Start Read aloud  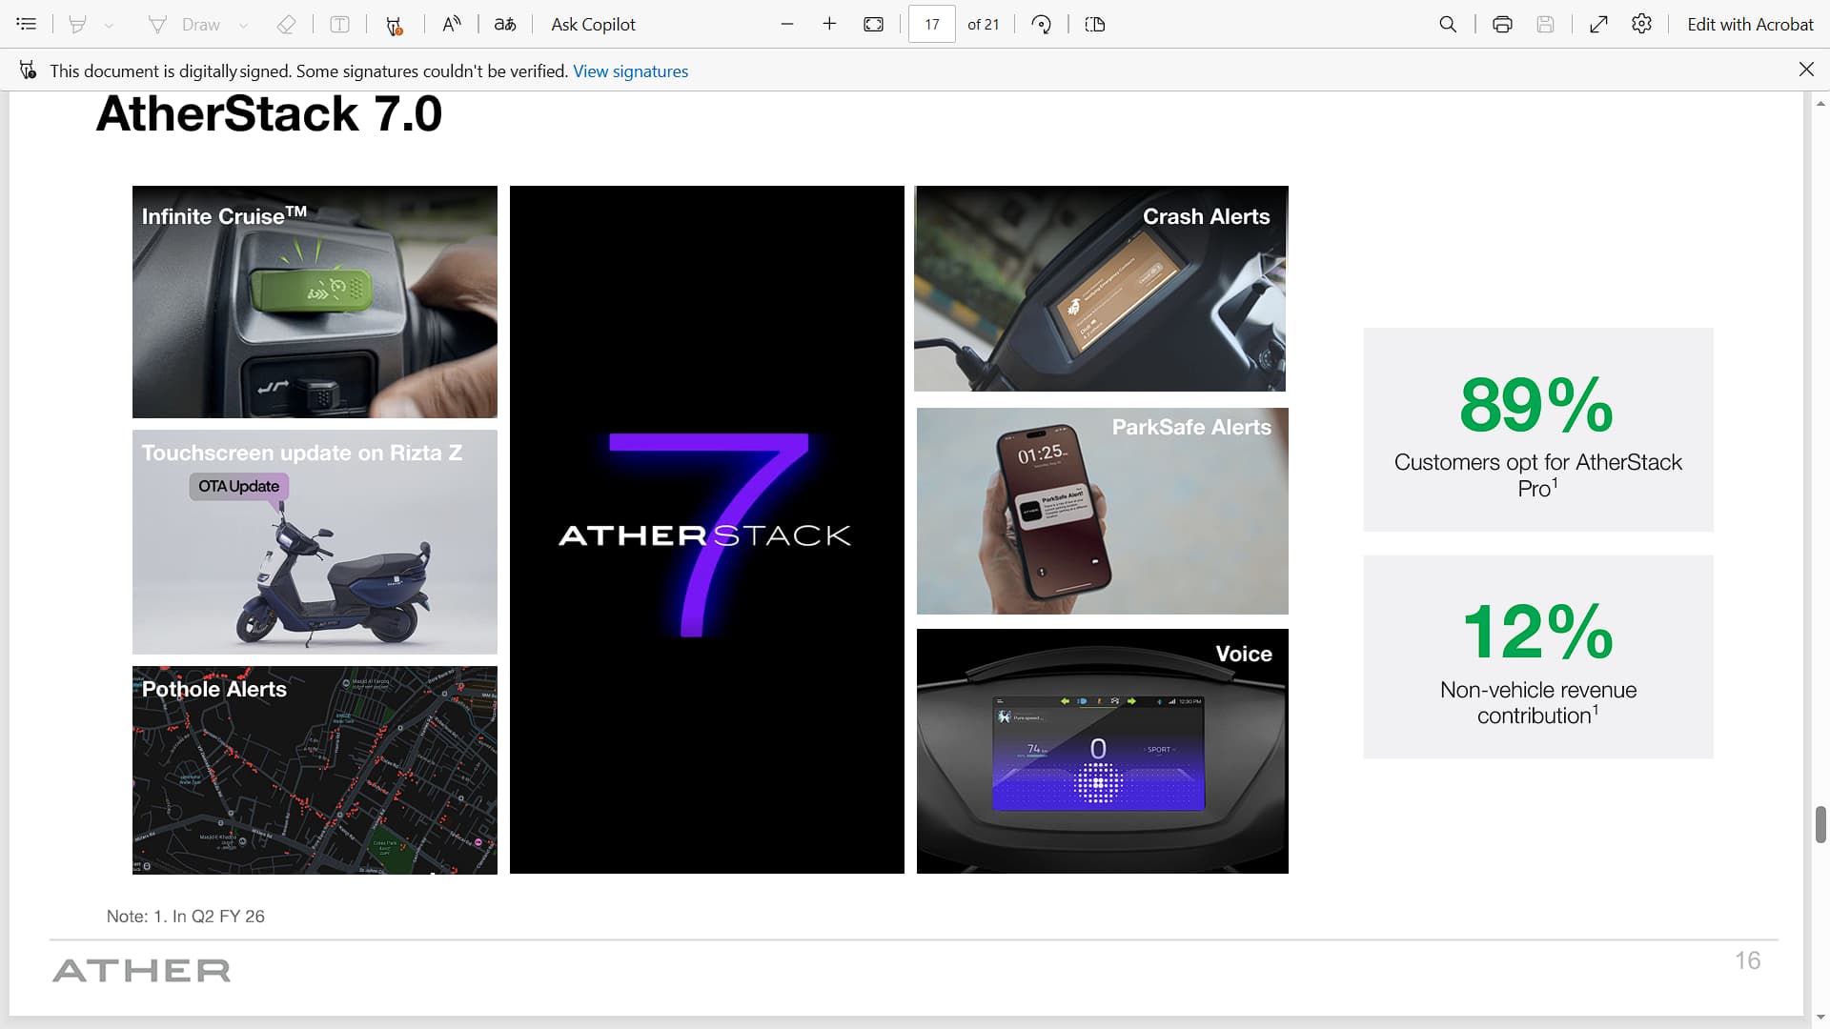[452, 24]
